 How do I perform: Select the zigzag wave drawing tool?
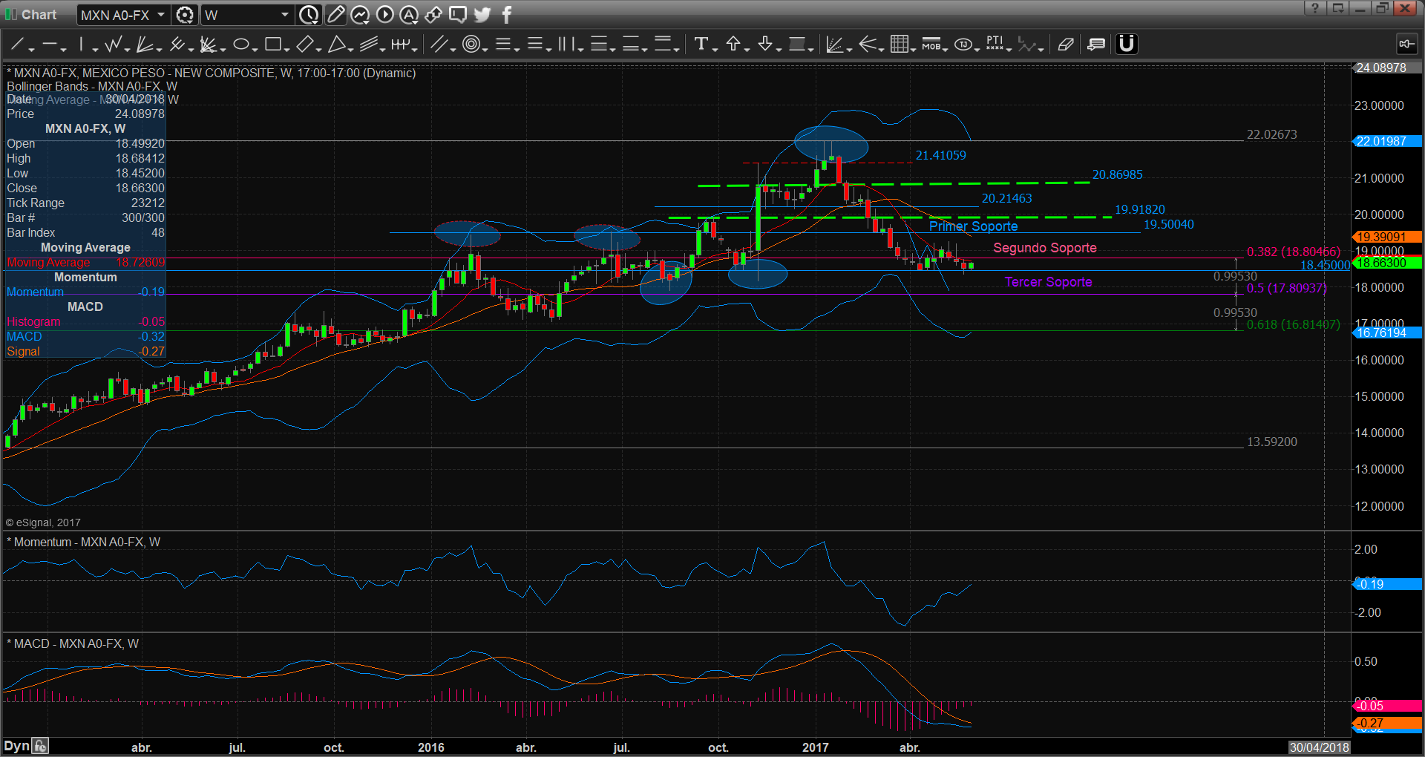[x=113, y=45]
